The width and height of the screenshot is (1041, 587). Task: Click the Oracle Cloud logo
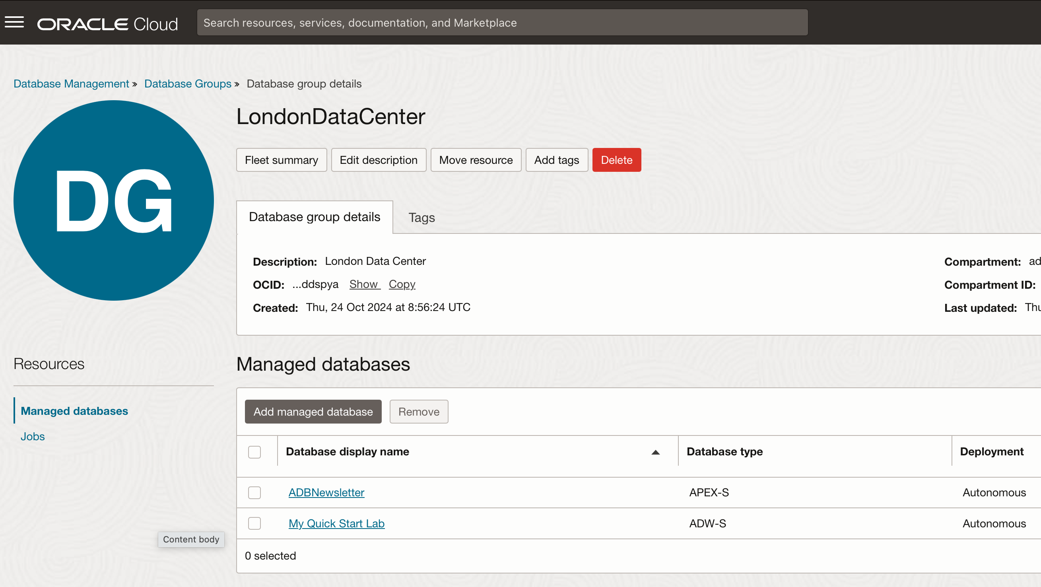tap(107, 24)
